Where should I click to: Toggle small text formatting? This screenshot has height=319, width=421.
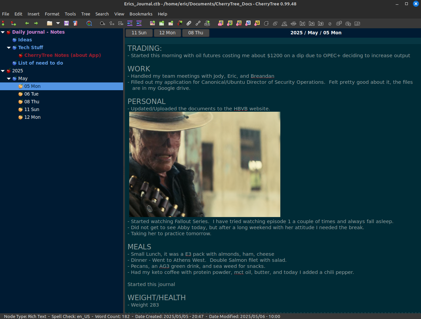(330, 23)
